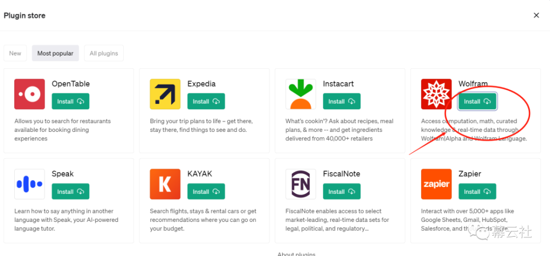Install the Speak plugin
The width and height of the screenshot is (550, 256).
coord(70,192)
